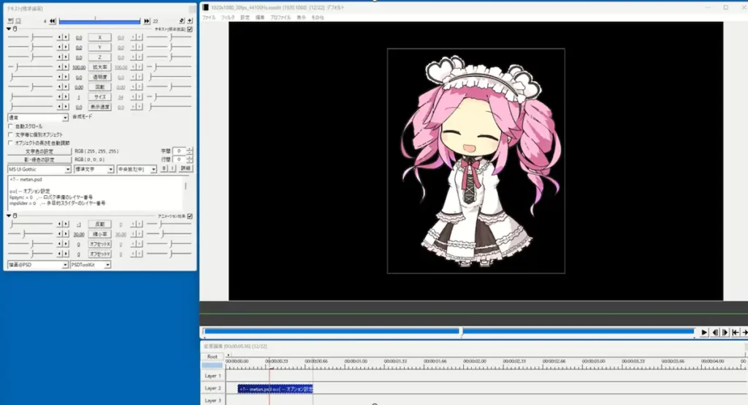This screenshot has width=748, height=405.
Task: Click the 拡大率 parameter button
Action: 99,67
